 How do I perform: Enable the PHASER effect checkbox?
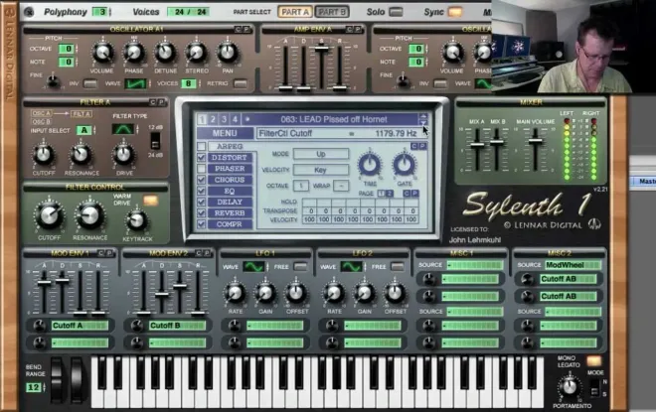[201, 169]
